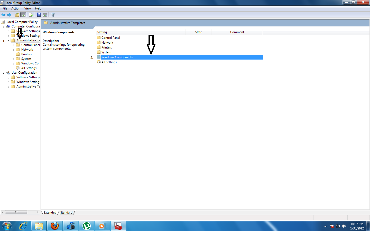Switch to the Extended tab
Image resolution: width=370 pixels, height=231 pixels.
[x=50, y=213]
